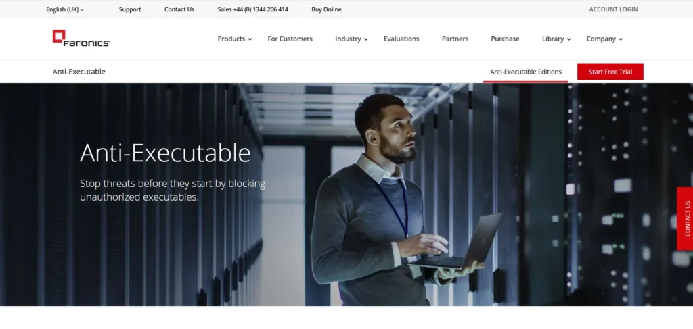The width and height of the screenshot is (693, 329).
Task: Open the Purchase page
Action: [x=505, y=39]
